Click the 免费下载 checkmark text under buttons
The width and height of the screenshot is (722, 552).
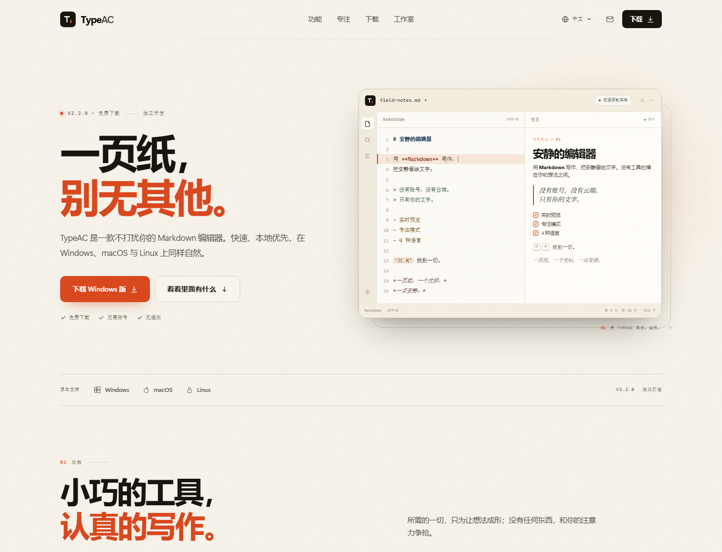click(75, 318)
